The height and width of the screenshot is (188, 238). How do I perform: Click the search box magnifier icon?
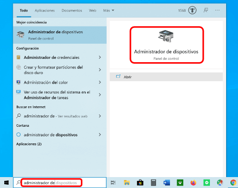click(19, 182)
